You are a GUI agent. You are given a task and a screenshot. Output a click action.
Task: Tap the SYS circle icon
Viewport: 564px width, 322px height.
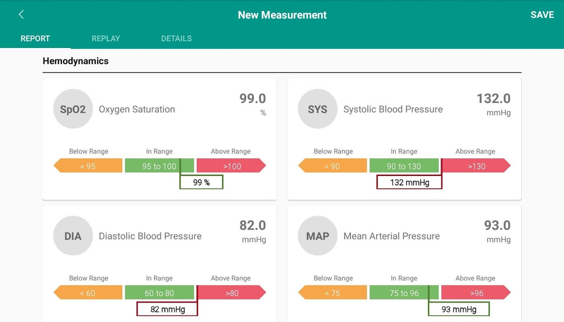tap(317, 109)
